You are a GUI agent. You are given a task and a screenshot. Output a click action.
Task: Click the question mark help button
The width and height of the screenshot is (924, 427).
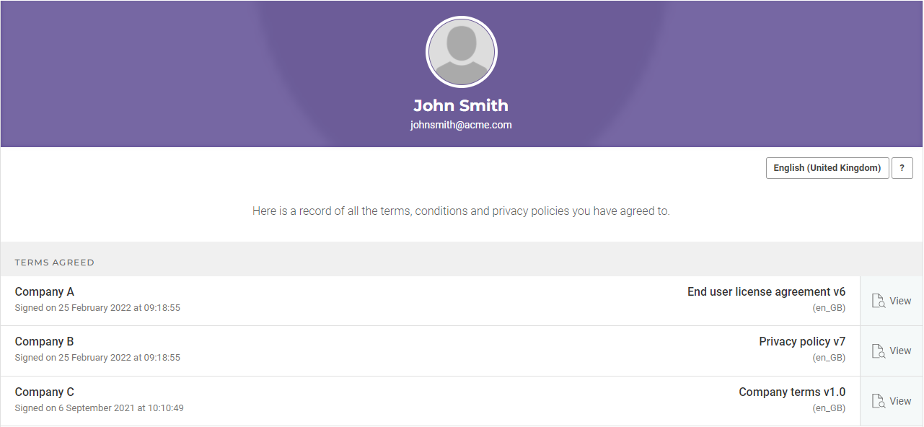click(902, 168)
